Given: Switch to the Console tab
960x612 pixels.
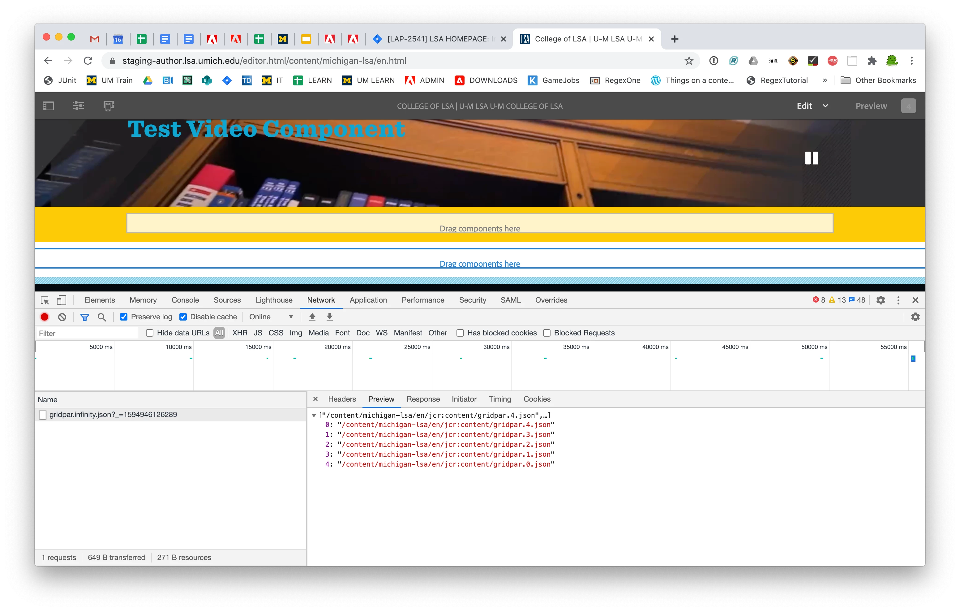Looking at the screenshot, I should click(x=185, y=300).
